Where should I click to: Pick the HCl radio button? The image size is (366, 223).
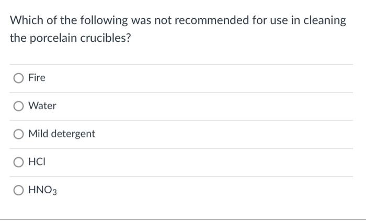tap(18, 162)
